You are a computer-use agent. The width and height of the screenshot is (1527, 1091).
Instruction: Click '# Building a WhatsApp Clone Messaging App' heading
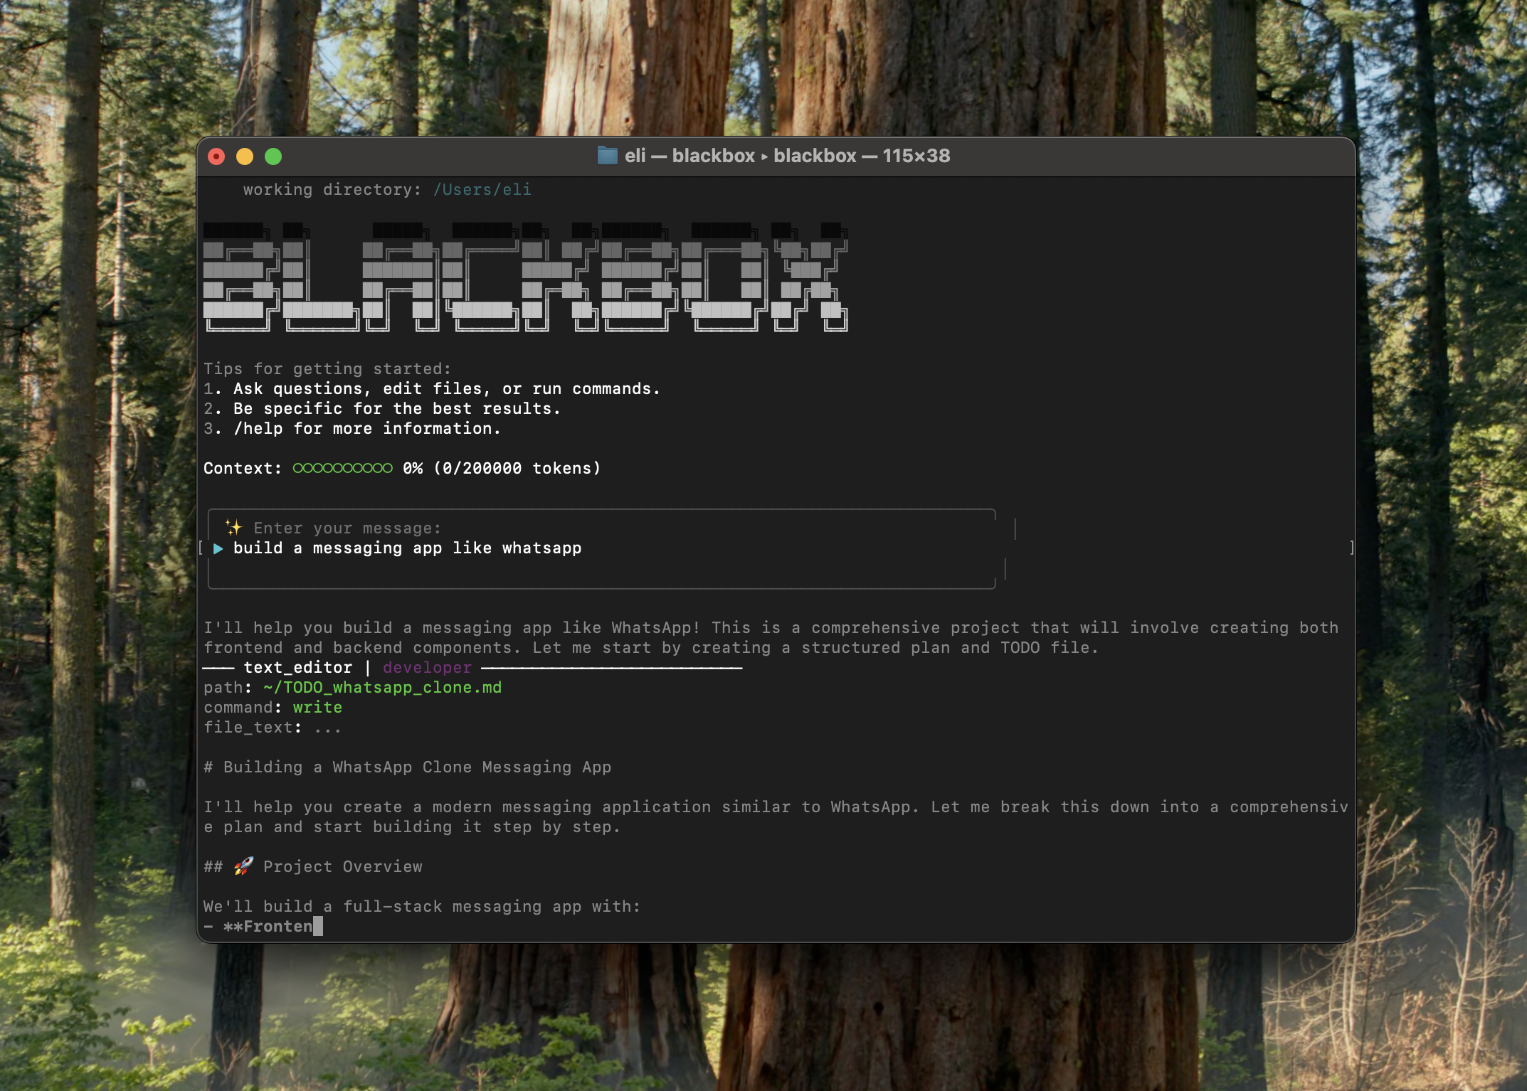pos(407,767)
